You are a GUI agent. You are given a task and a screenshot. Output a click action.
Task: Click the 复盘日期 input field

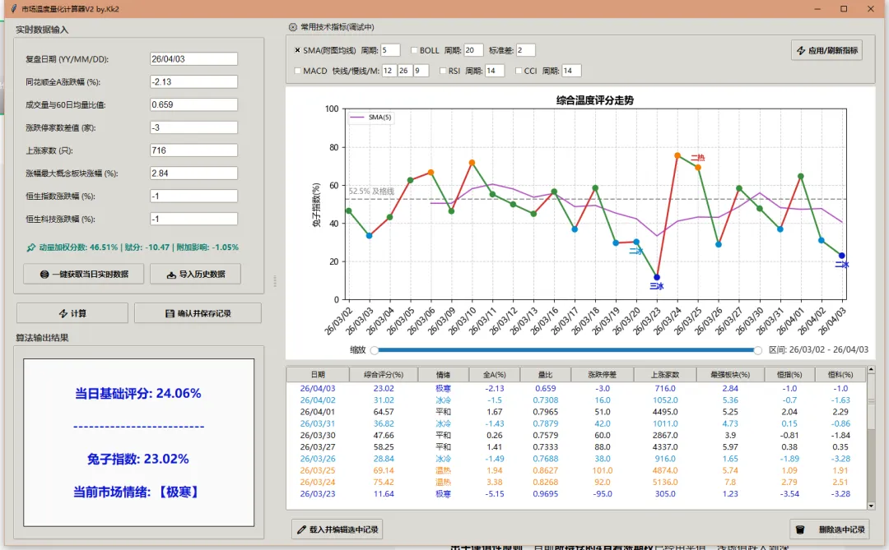click(194, 59)
